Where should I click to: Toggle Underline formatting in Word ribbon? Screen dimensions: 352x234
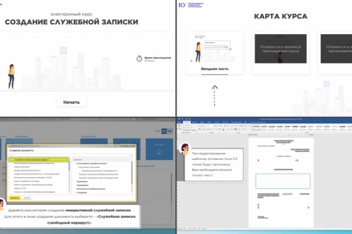(x=204, y=129)
